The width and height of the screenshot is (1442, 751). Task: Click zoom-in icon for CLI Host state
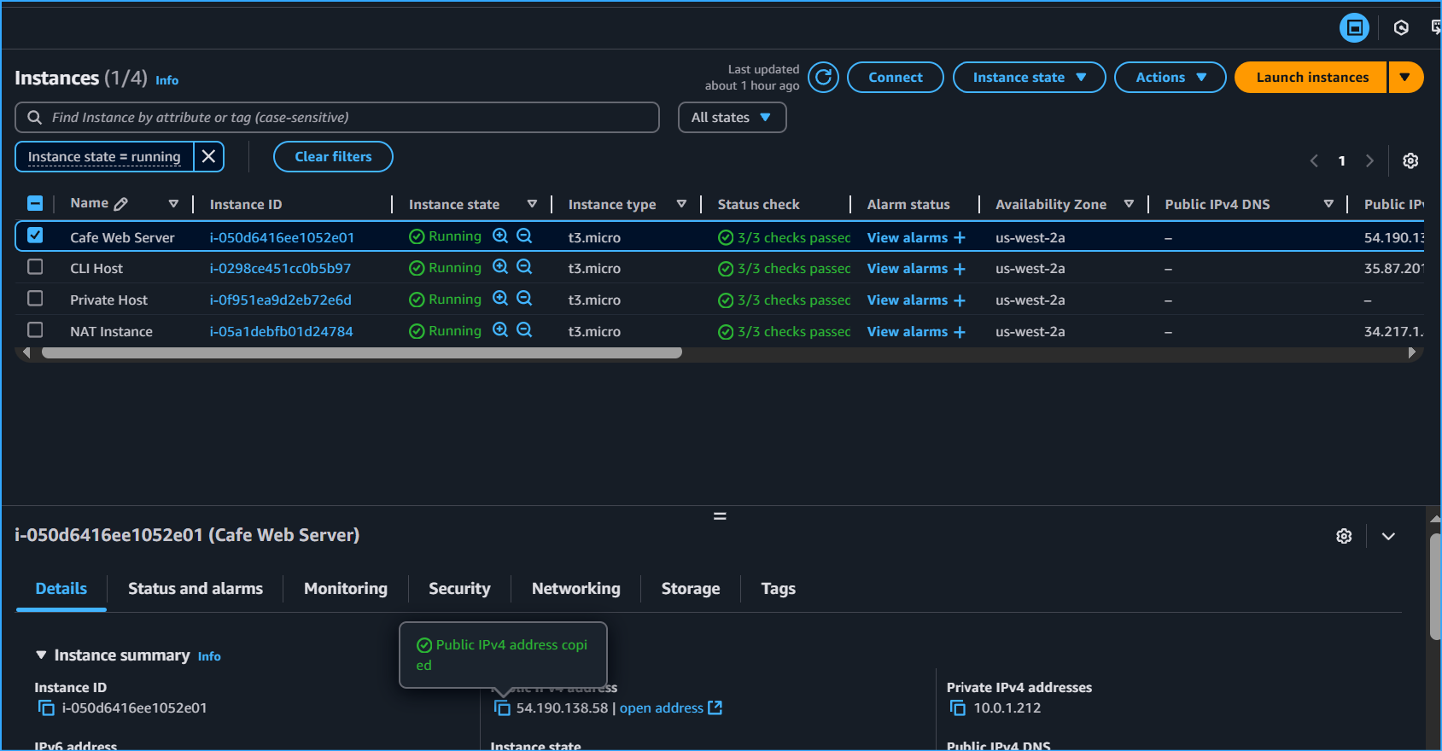coord(500,267)
